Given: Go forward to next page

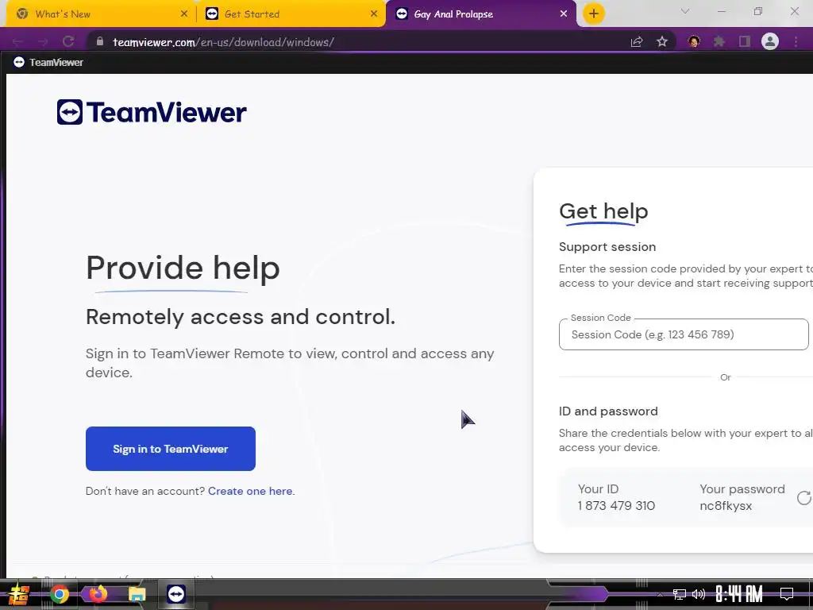Looking at the screenshot, I should [43, 42].
